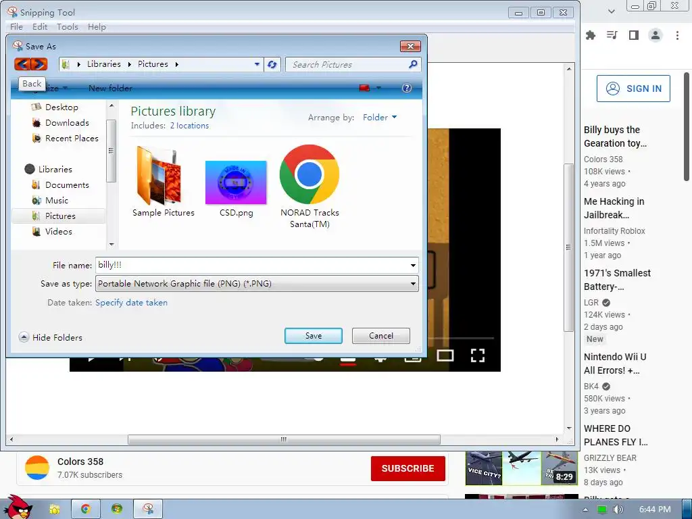This screenshot has width=692, height=519.
Task: Click Specify date taken link
Action: 132,302
